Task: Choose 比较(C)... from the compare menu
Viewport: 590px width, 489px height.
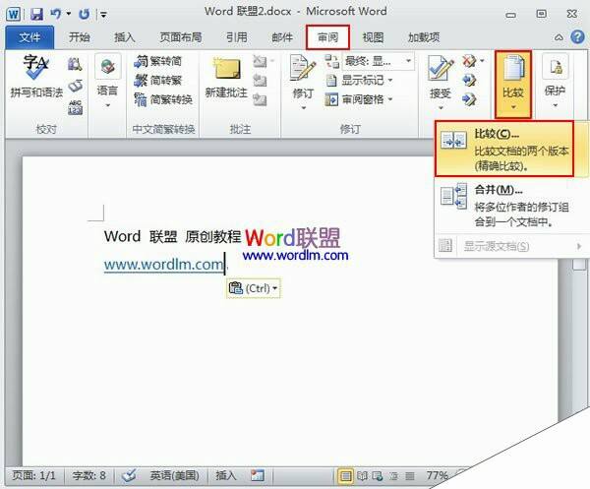Action: (503, 149)
